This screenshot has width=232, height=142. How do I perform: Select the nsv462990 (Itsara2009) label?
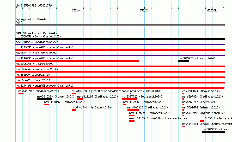[x=33, y=75]
